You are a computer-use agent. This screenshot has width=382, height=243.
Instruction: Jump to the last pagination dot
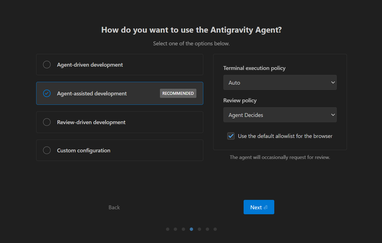pyautogui.click(x=215, y=229)
